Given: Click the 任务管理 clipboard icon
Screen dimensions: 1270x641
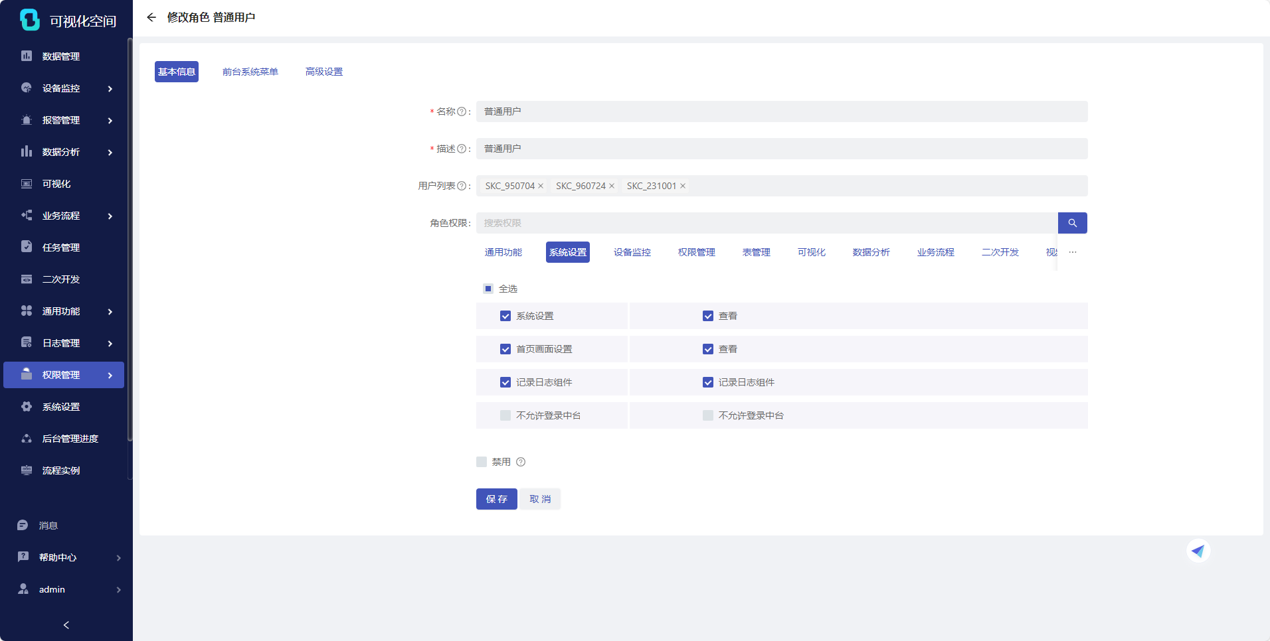Looking at the screenshot, I should (x=27, y=247).
